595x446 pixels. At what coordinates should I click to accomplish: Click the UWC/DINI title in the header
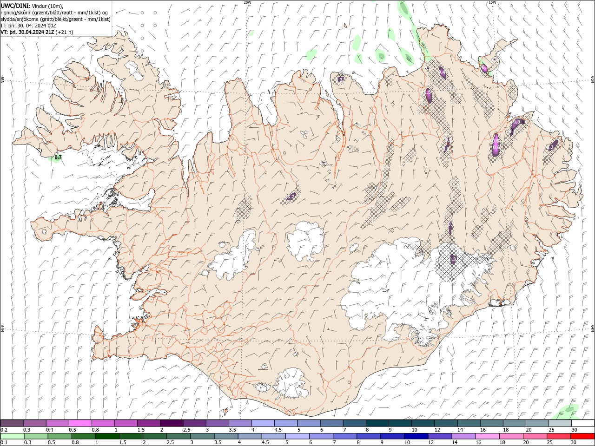point(14,6)
